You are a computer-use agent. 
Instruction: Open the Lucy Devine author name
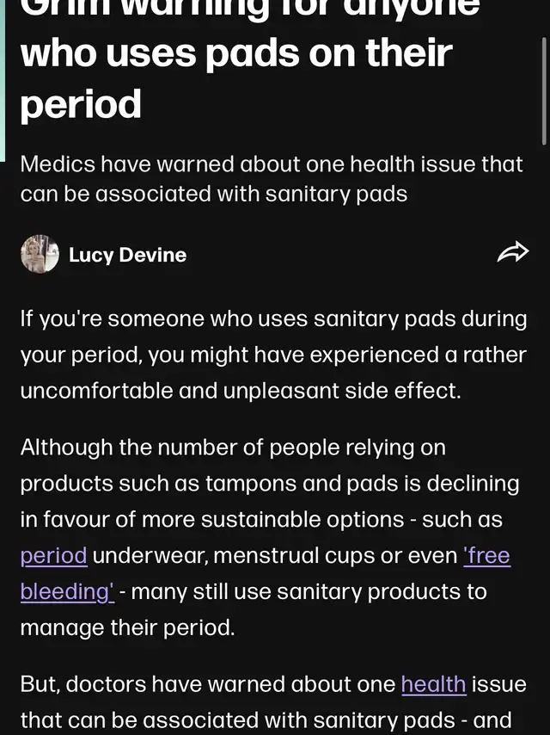(x=127, y=255)
